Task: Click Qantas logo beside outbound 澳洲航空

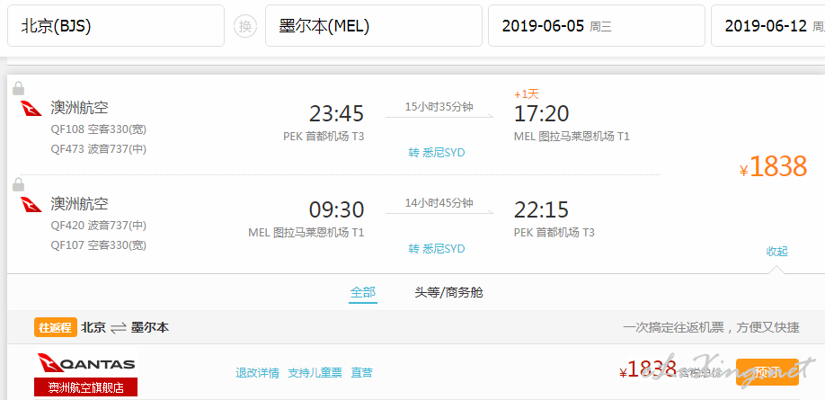Action: (x=31, y=109)
